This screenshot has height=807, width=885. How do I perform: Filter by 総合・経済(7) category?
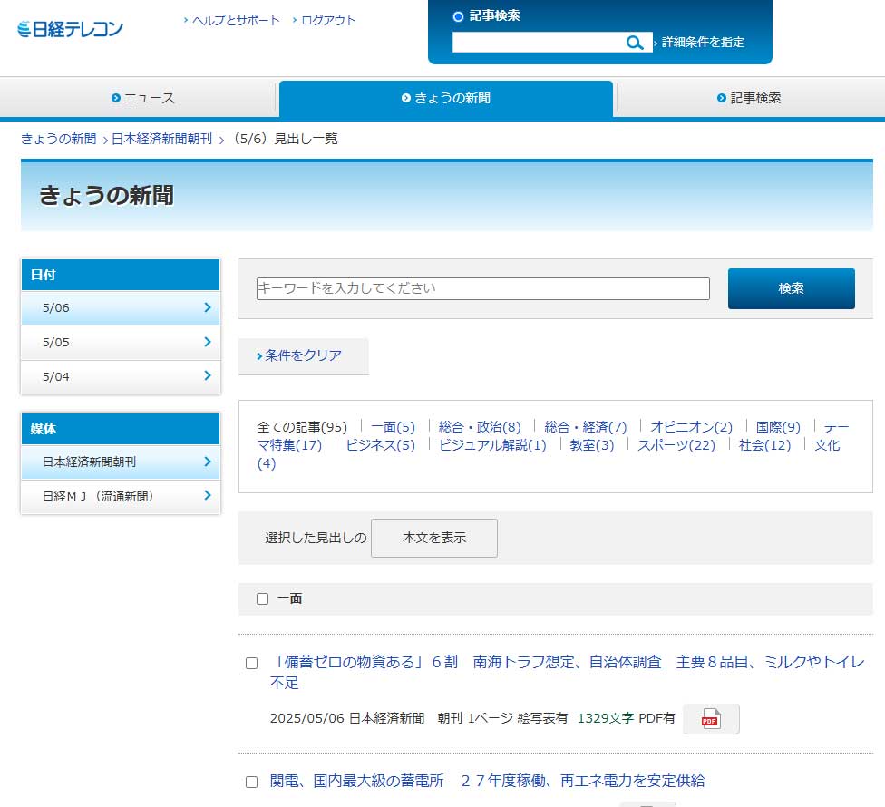point(585,427)
